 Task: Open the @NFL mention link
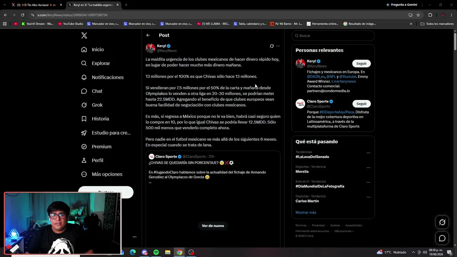click(331, 77)
